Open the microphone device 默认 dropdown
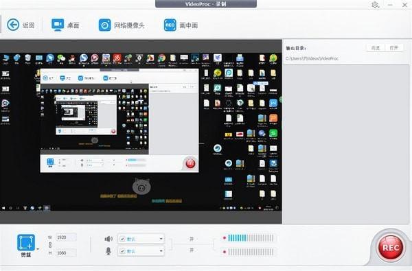The width and height of the screenshot is (412, 271). (141, 251)
